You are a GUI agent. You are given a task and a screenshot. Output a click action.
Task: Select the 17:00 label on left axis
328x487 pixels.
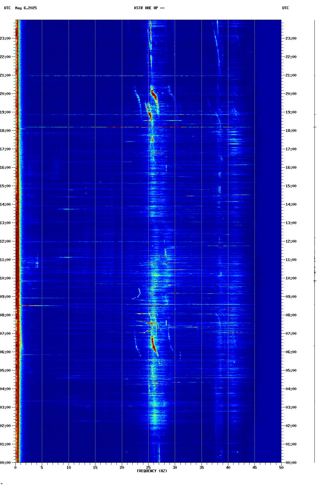coord(5,149)
